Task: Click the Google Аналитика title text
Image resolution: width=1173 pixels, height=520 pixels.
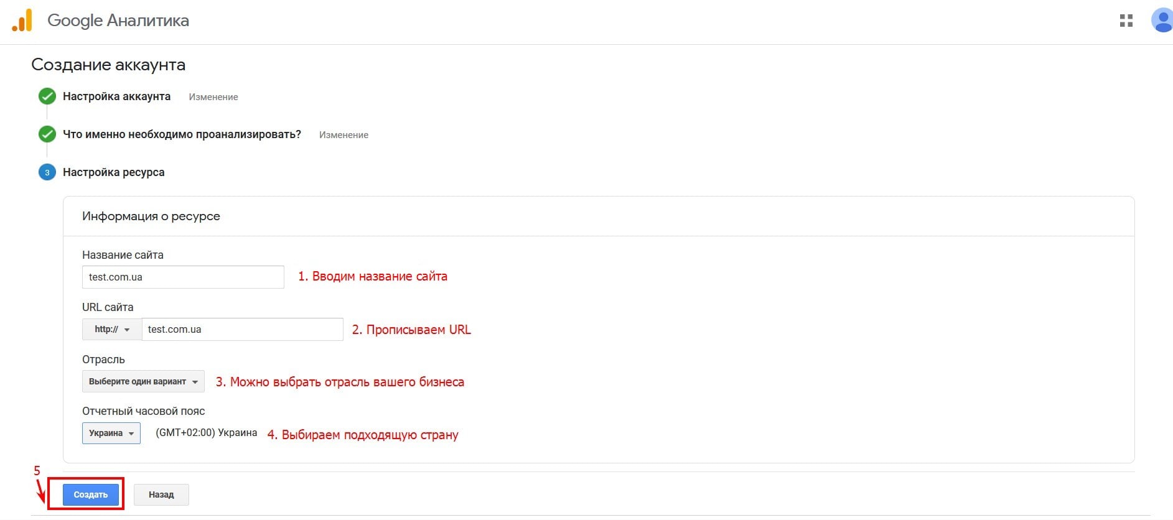Action: pos(118,21)
